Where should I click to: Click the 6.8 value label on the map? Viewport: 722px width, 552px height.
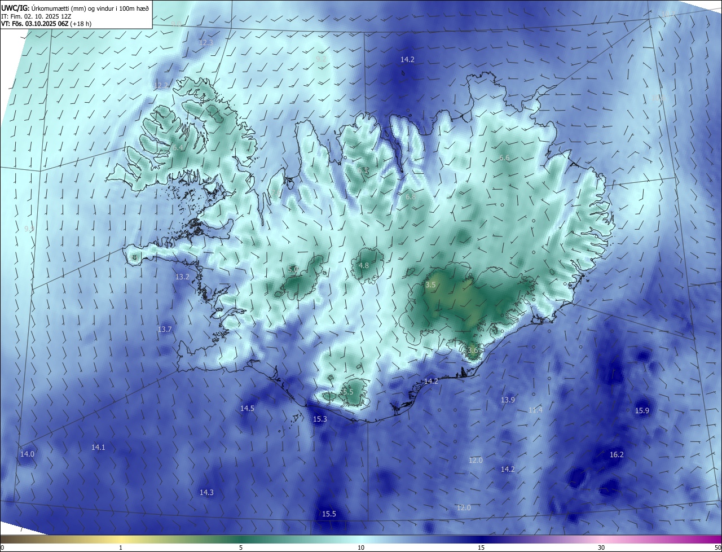[411, 197]
